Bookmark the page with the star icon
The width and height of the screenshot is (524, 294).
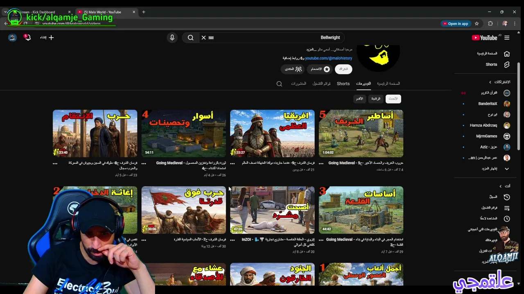[477, 24]
